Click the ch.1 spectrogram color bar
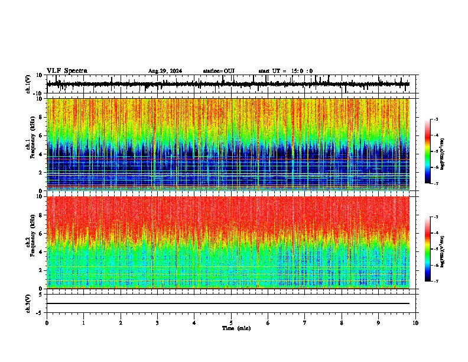The width and height of the screenshot is (468, 362). 427,151
